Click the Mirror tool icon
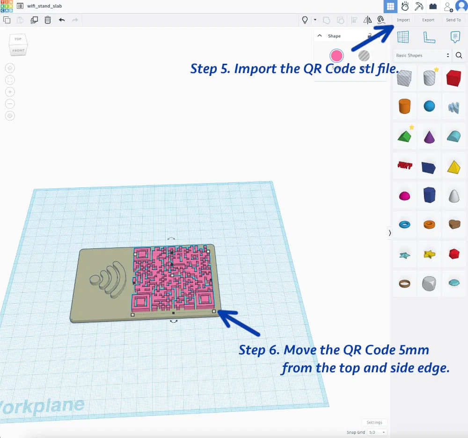The height and width of the screenshot is (438, 468). coord(367,20)
